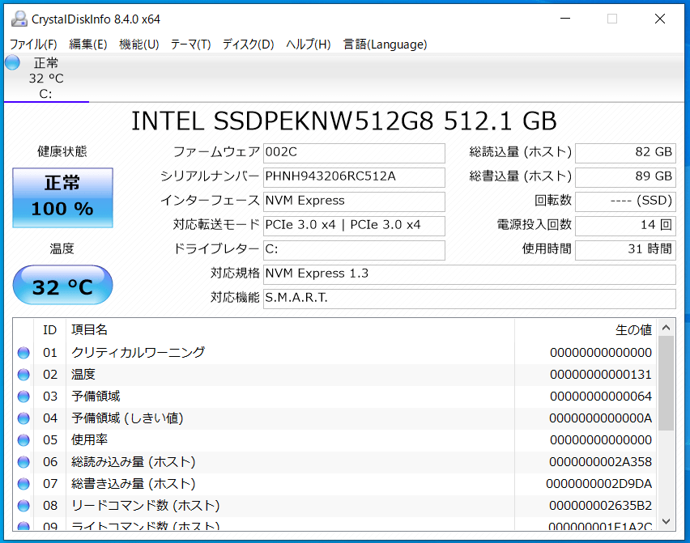This screenshot has width=690, height=543.
Task: Click status orb of ID 06 総読み込み量 row
Action: pos(23,462)
